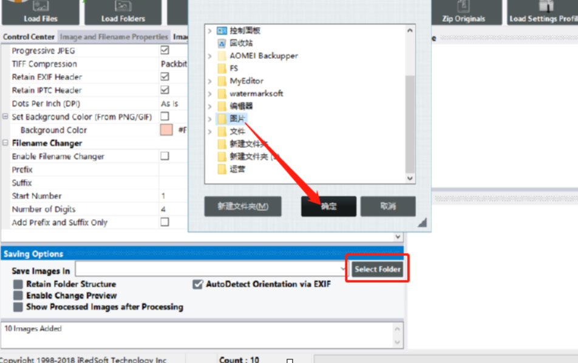
Task: Select the 回收站 recycle bin icon
Action: 222,44
